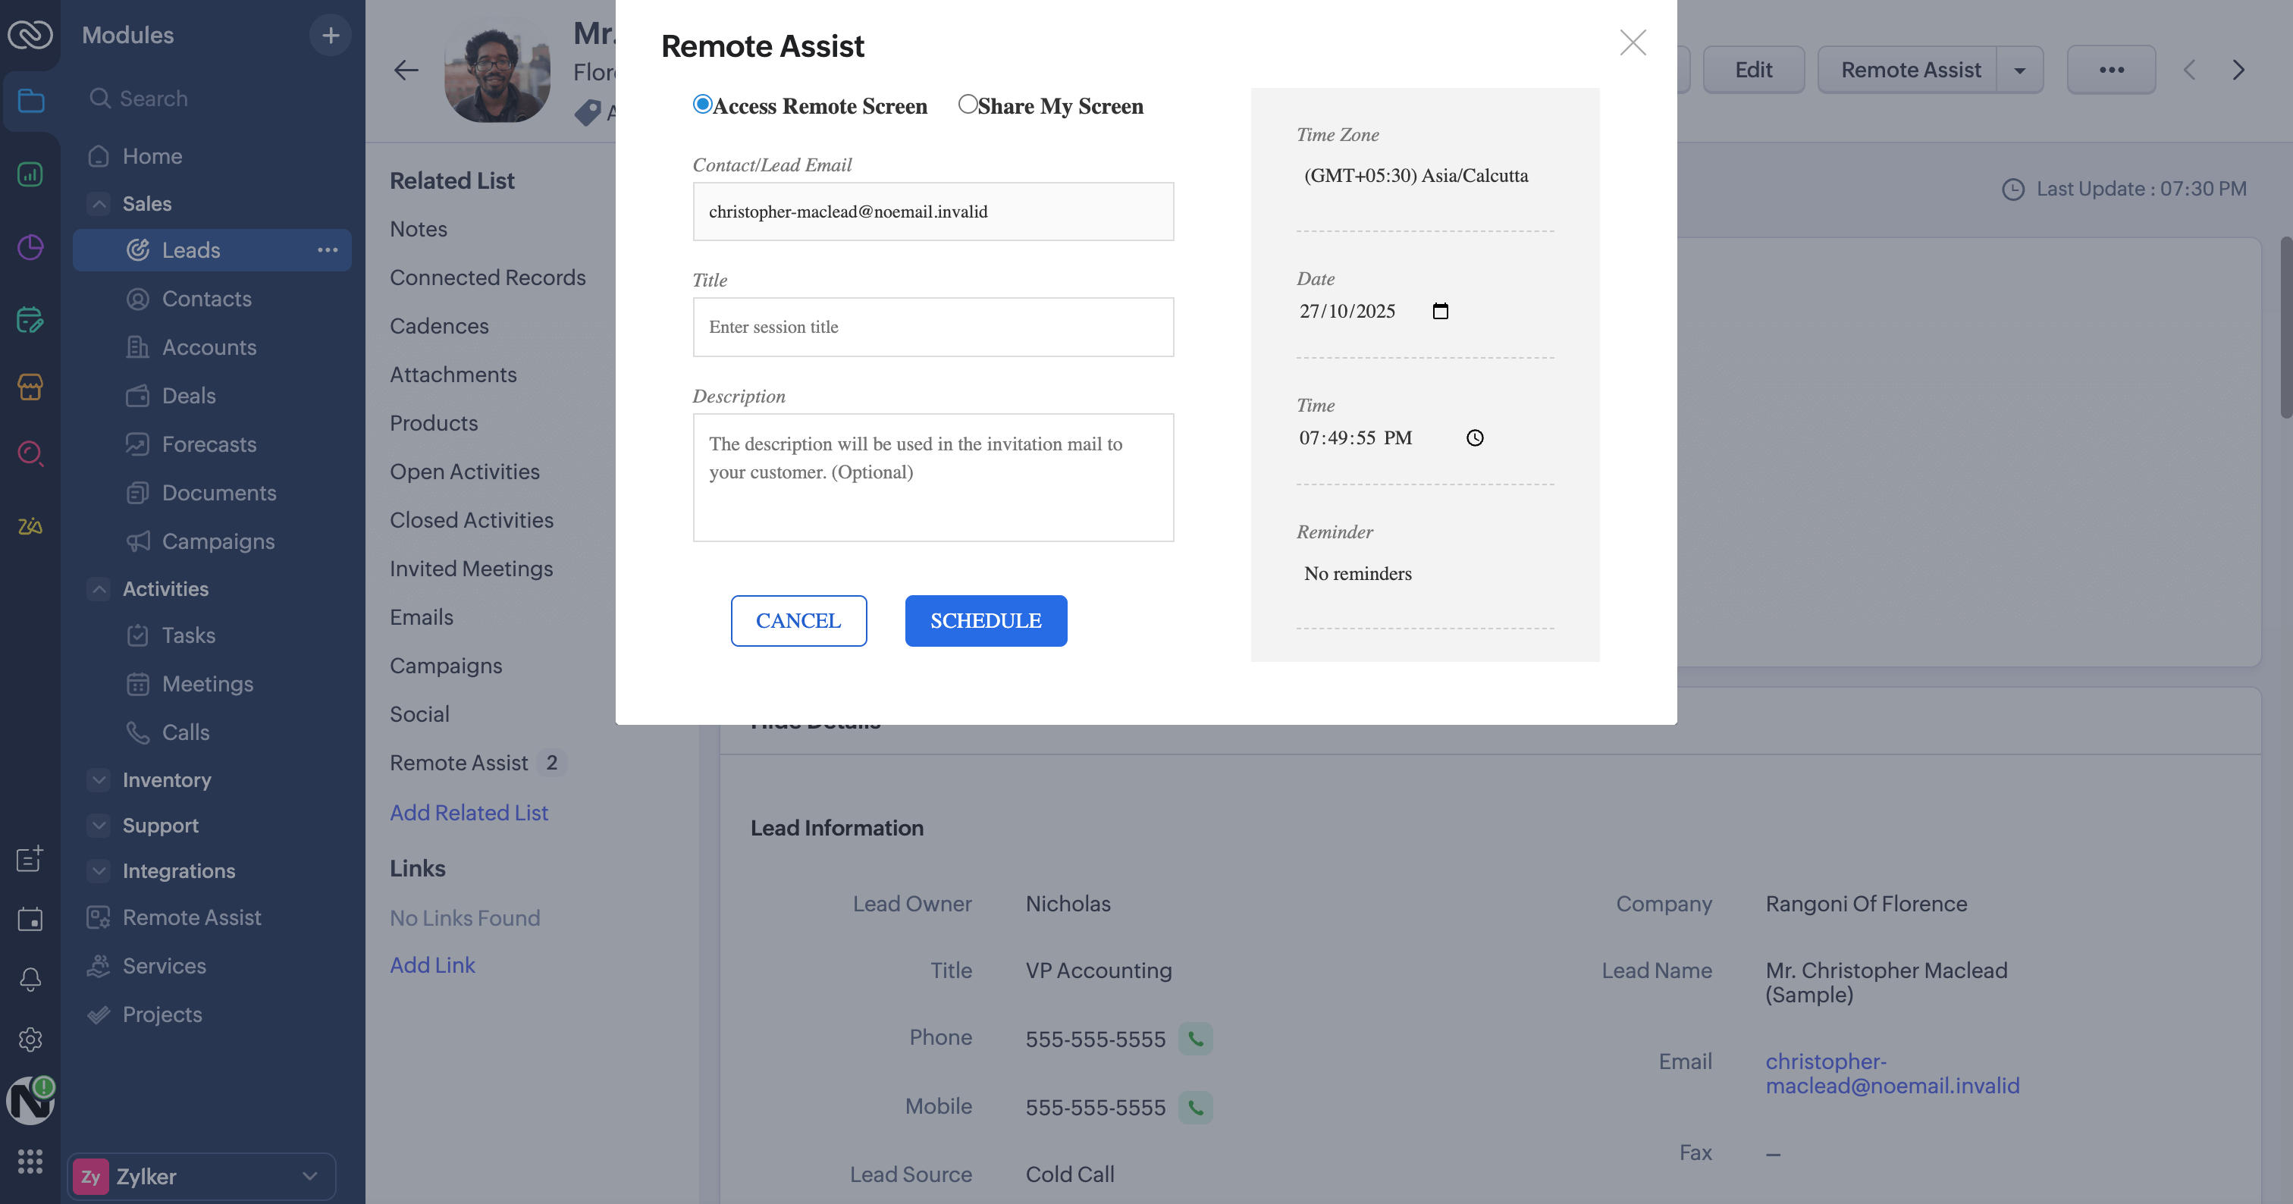Click the notification bell icon in sidebar
This screenshot has width=2293, height=1204.
click(30, 979)
